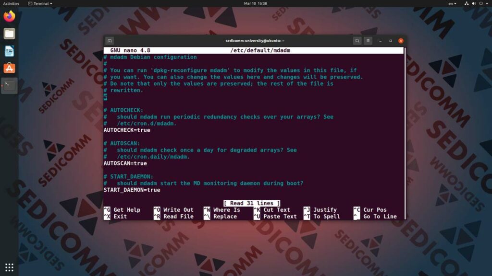Click the AUTOSCAN=true line
The image size is (492, 276).
pyautogui.click(x=125, y=163)
